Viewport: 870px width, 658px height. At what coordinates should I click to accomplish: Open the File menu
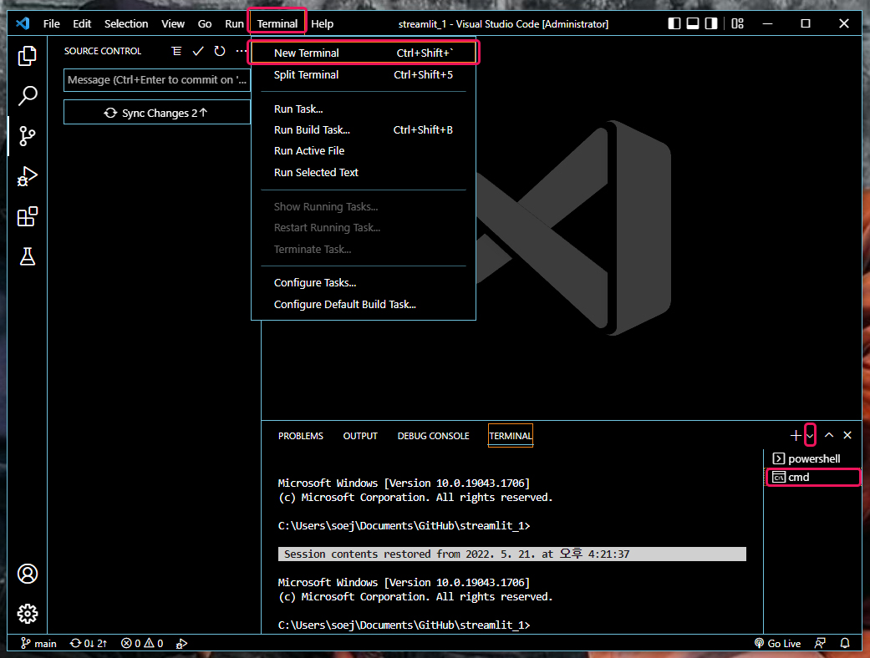click(52, 24)
